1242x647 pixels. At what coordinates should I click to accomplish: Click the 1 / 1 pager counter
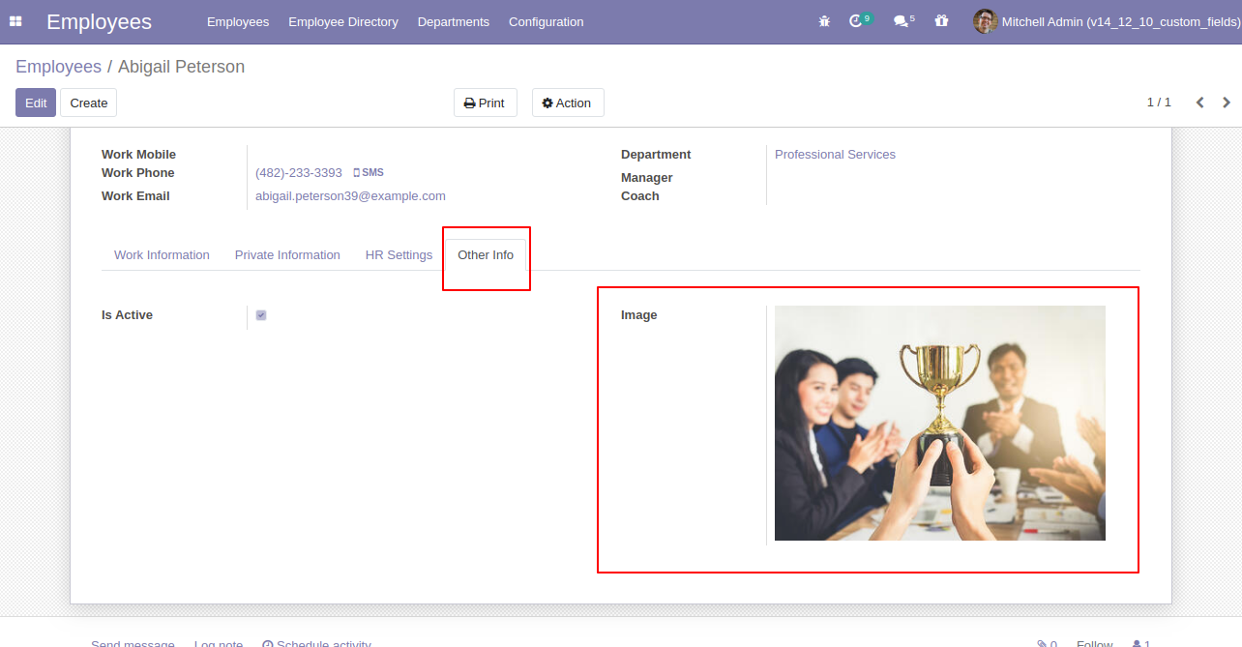click(x=1159, y=103)
